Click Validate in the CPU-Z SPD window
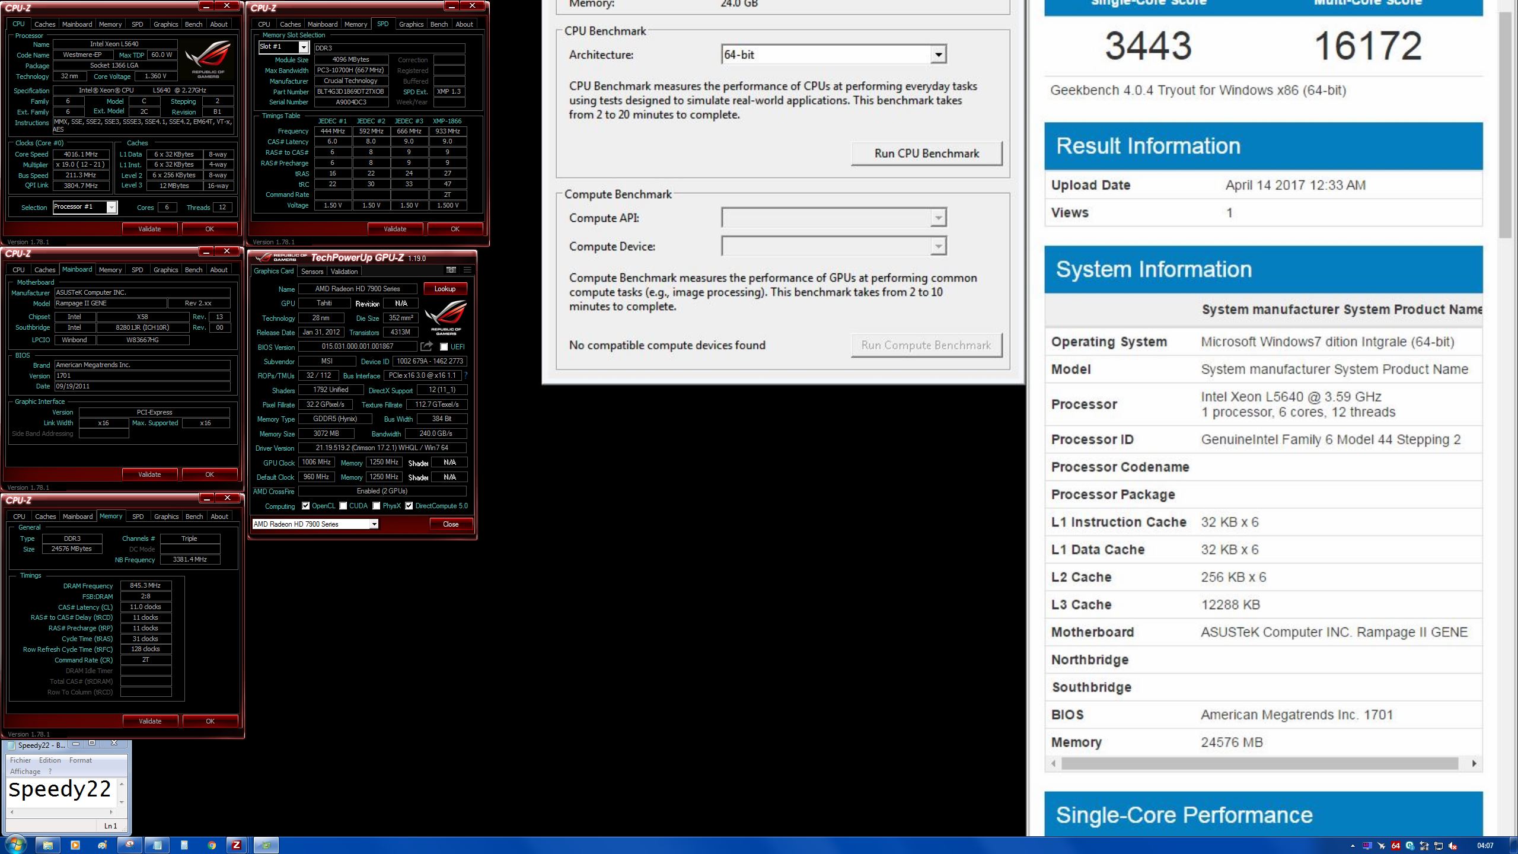Image resolution: width=1518 pixels, height=854 pixels. pos(395,229)
